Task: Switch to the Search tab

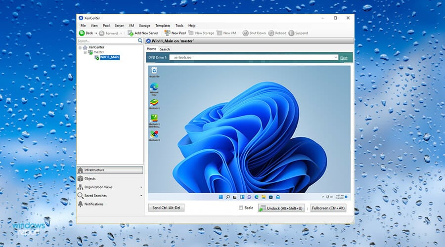Action: [x=165, y=49]
